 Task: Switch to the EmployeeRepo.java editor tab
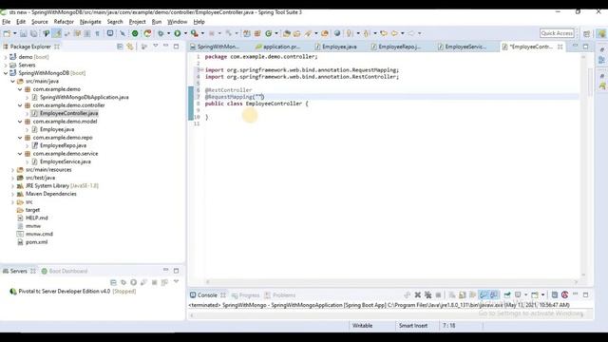[396, 47]
